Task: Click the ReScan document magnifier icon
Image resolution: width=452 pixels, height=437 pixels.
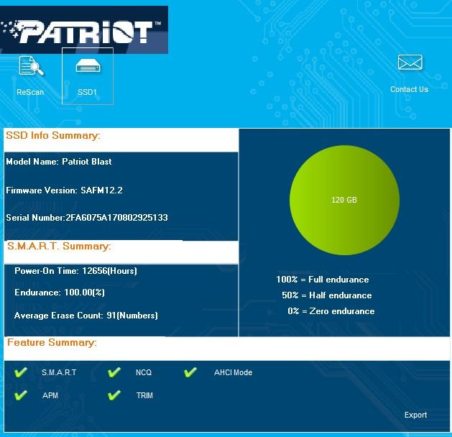Action: coord(31,65)
